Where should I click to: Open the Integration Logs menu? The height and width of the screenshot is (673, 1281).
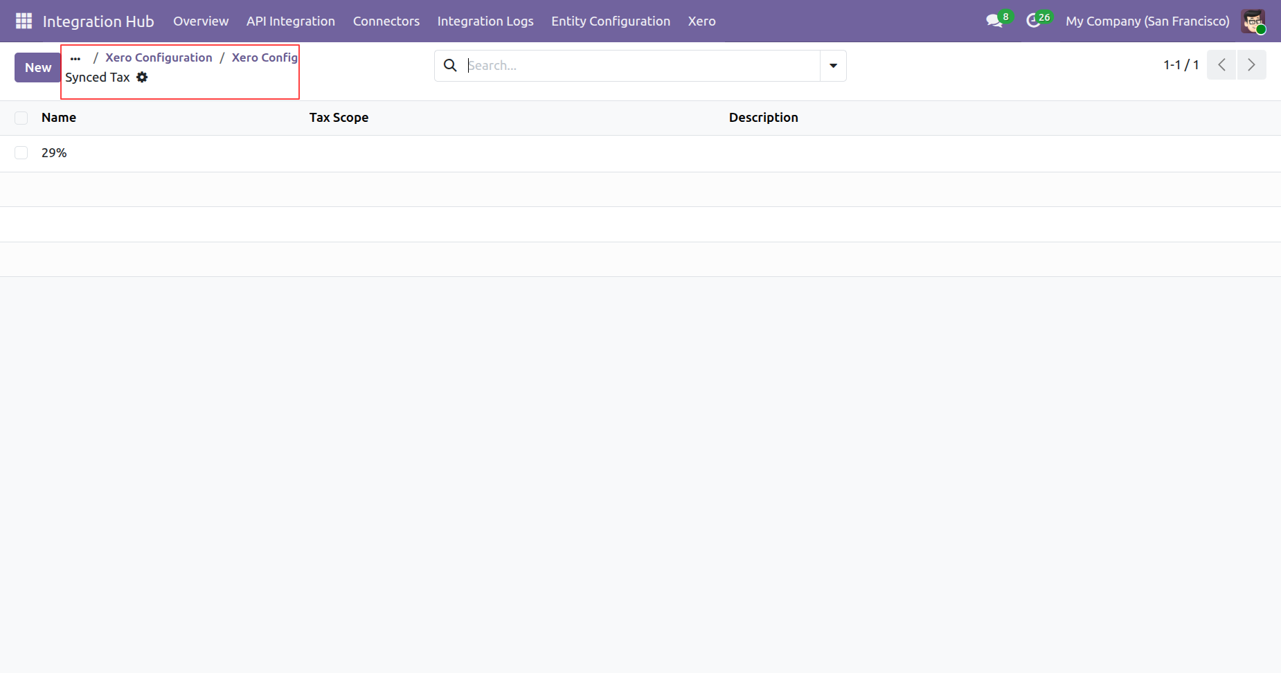pos(485,21)
